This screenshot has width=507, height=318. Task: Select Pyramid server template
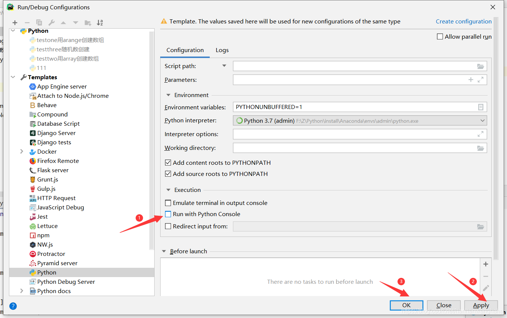coord(53,263)
